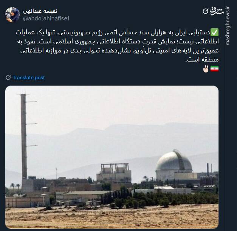The width and height of the screenshot is (237, 231).
Task: Click the vertical mashreghnews.ir watermark text
Action: pos(228,26)
